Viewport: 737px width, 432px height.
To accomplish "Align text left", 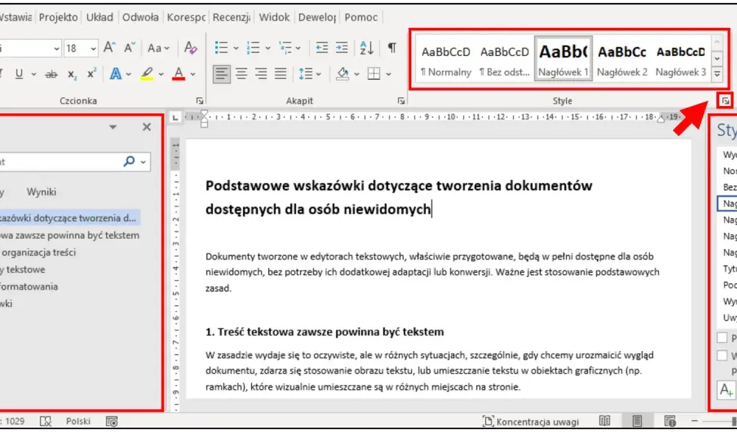I will click(x=222, y=74).
